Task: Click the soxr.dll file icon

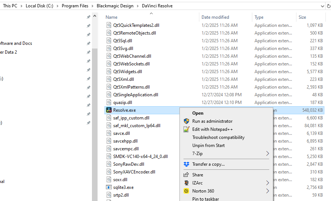Action: tap(109, 179)
